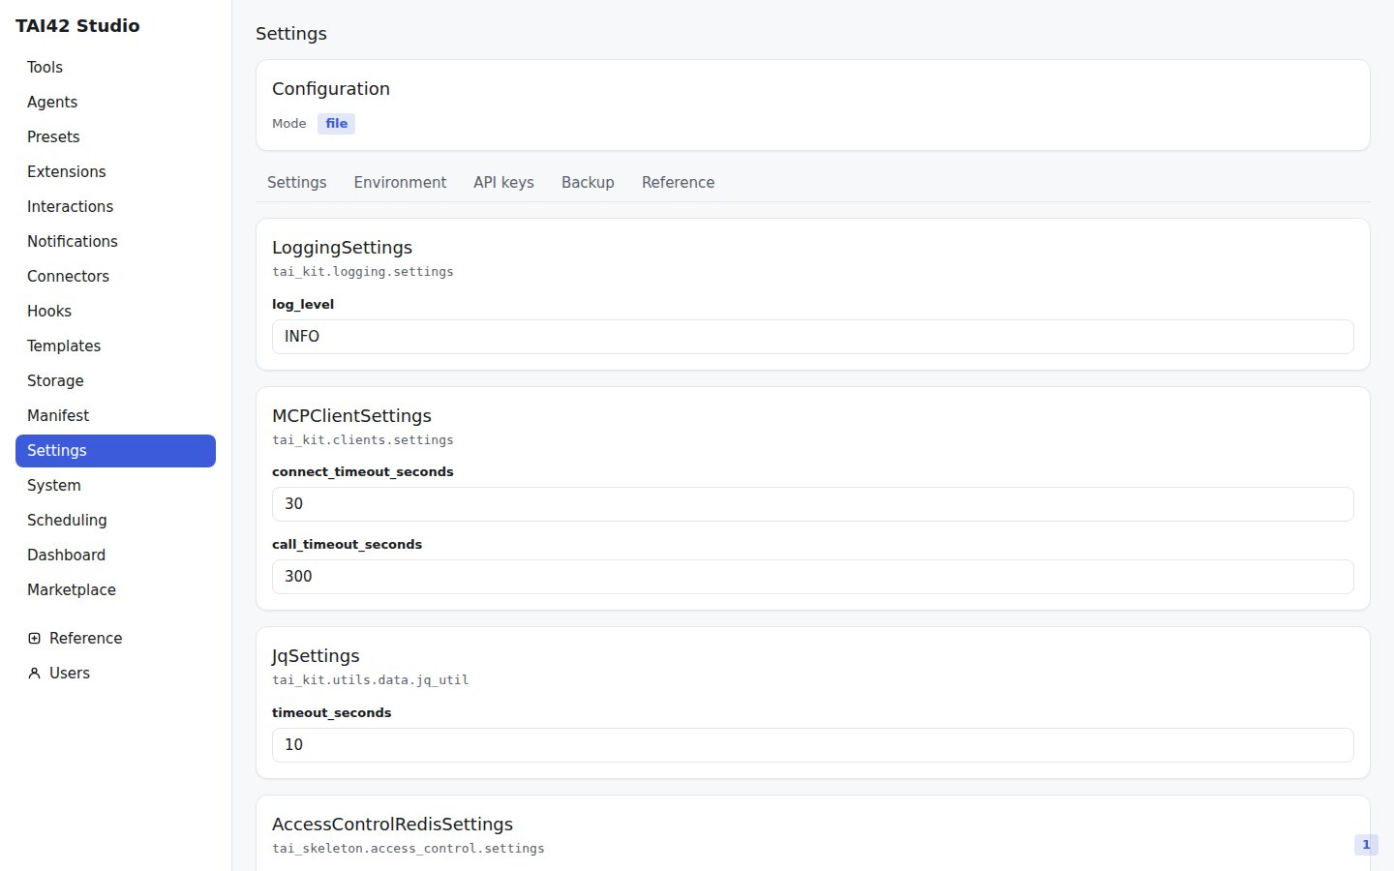Click the small '1' badge at bottom right

[x=1366, y=845]
